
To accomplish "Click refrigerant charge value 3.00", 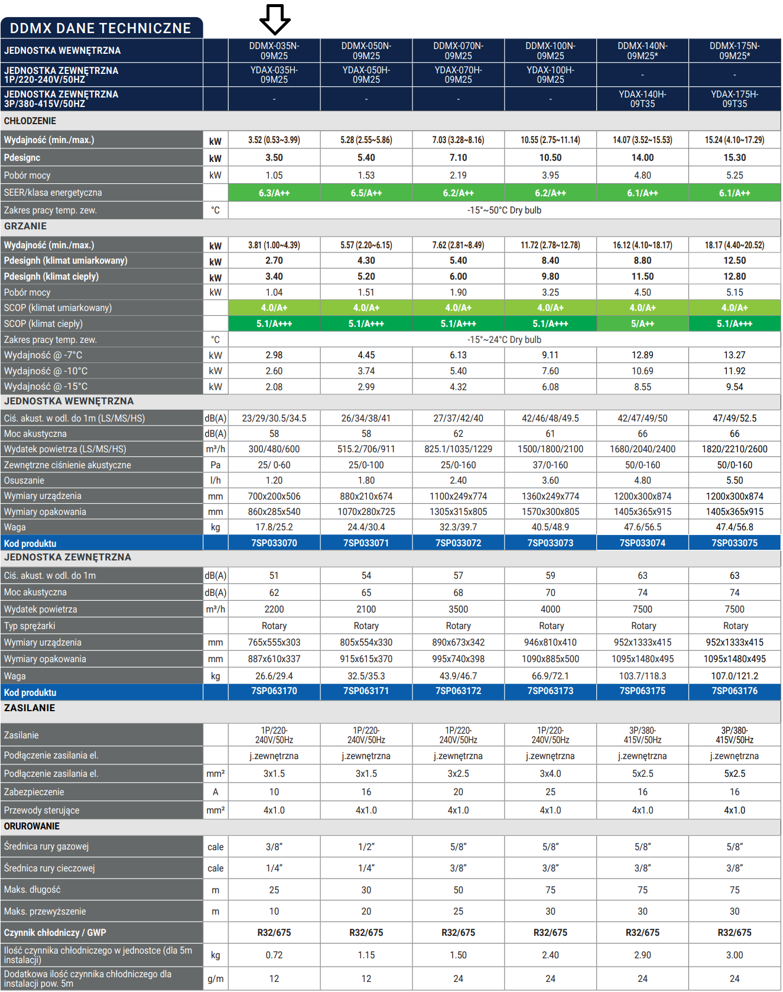I will (735, 955).
